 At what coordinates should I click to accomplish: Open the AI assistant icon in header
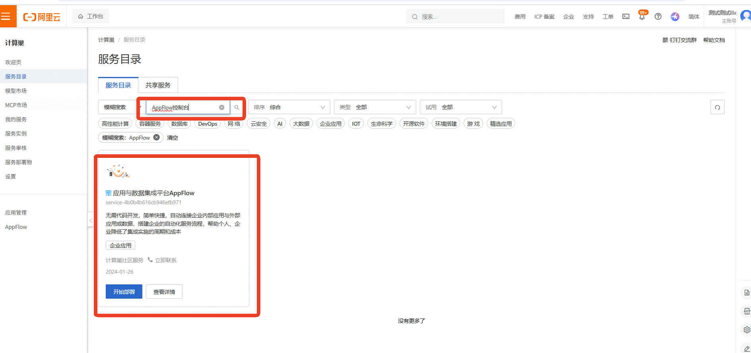tap(675, 17)
